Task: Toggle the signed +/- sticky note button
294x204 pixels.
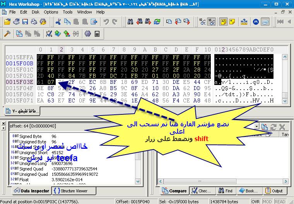Action: coord(224,22)
